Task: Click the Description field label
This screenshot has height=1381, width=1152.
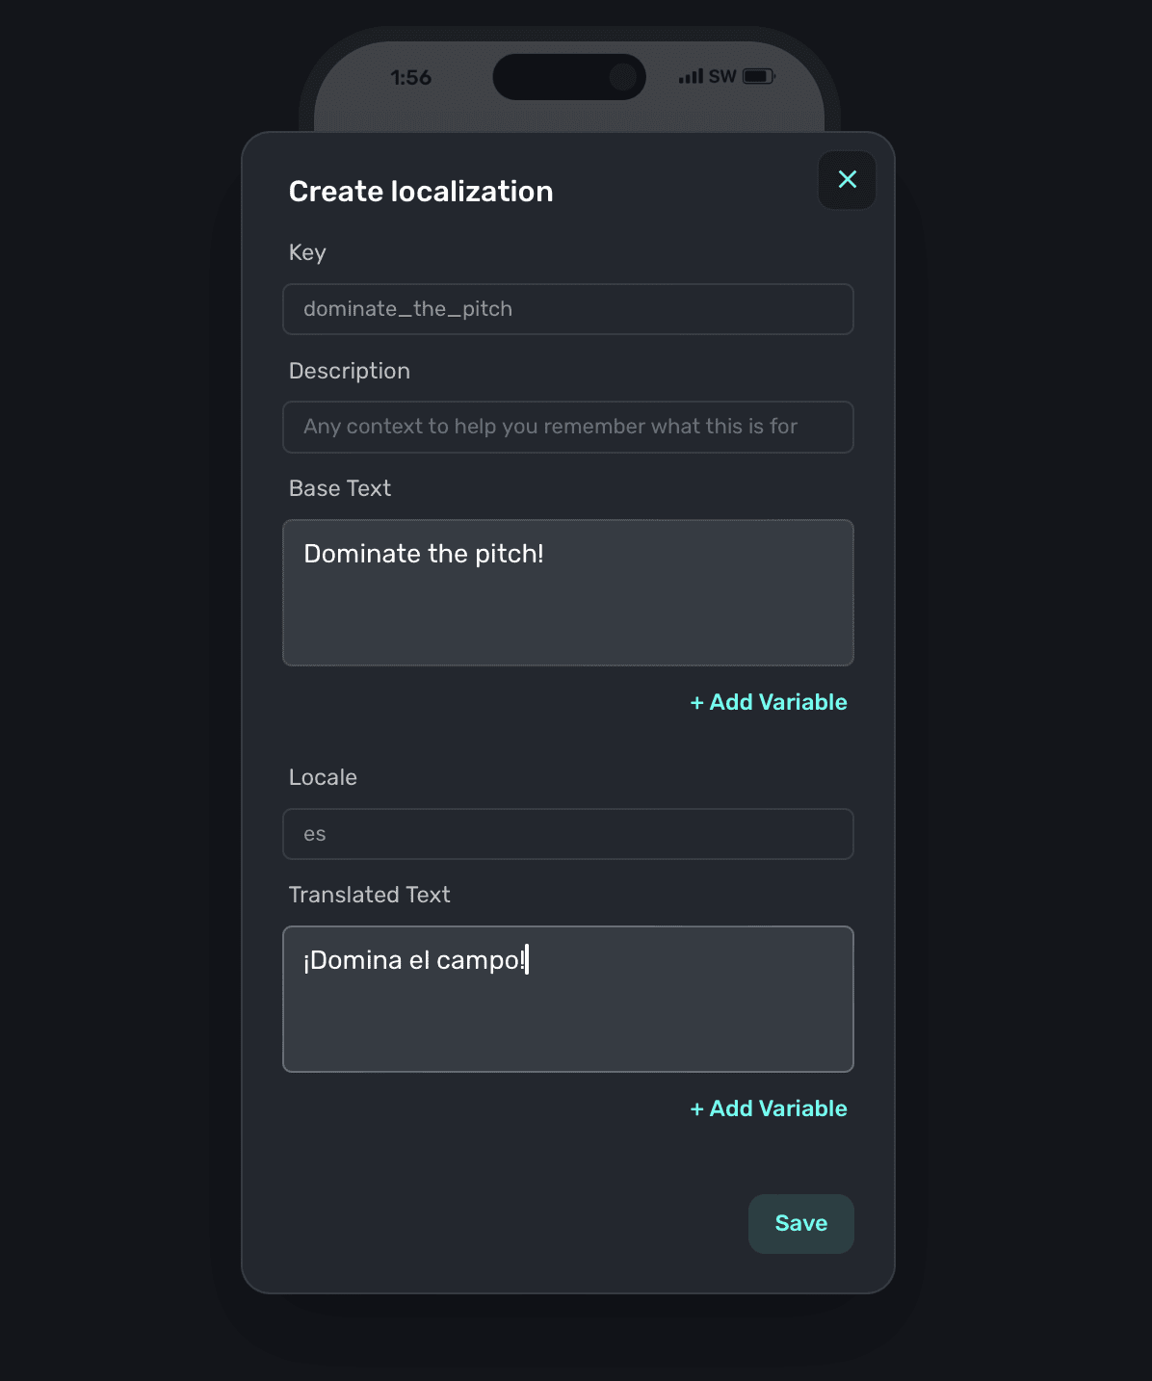Action: coord(350,371)
